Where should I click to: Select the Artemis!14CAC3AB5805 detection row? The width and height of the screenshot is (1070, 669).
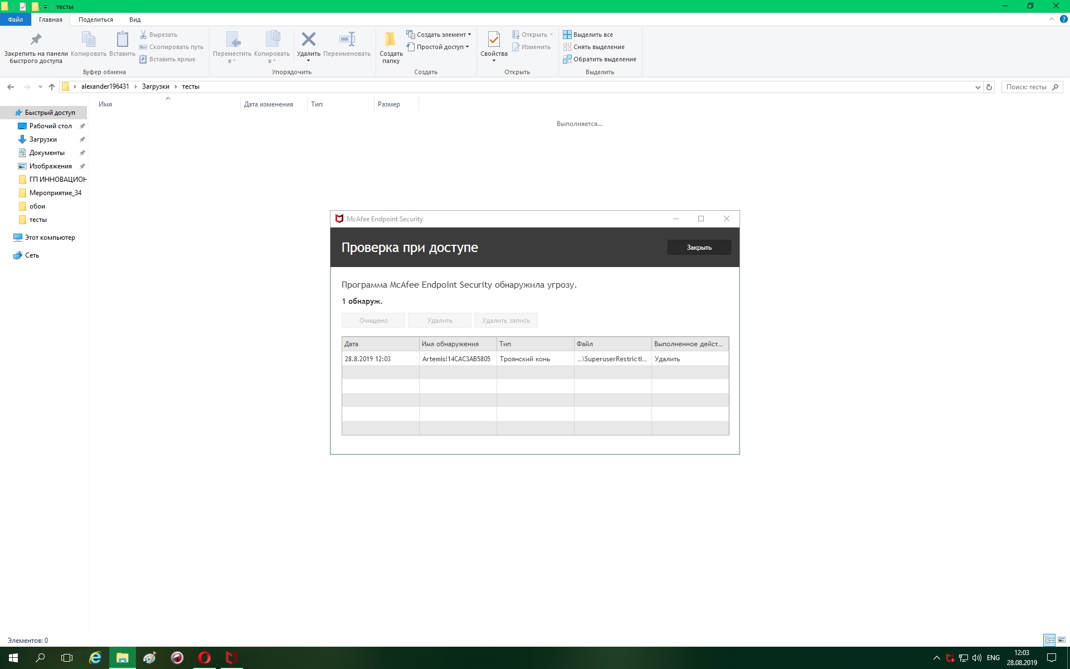pyautogui.click(x=456, y=359)
